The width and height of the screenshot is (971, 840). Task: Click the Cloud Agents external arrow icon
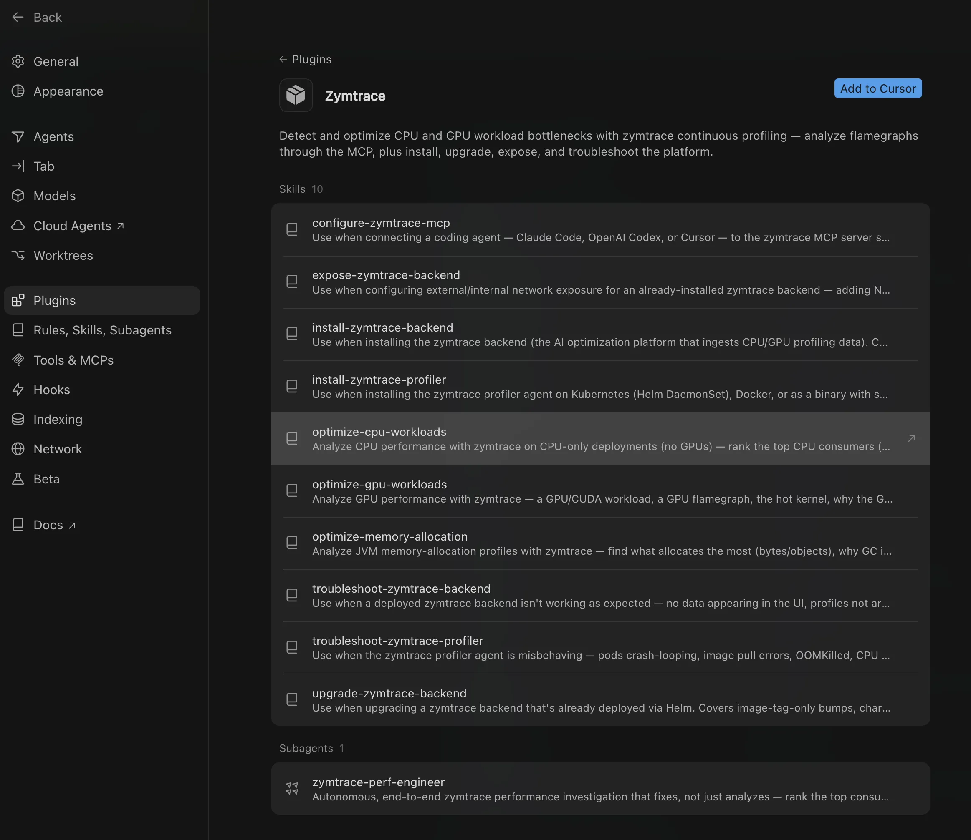click(x=120, y=226)
